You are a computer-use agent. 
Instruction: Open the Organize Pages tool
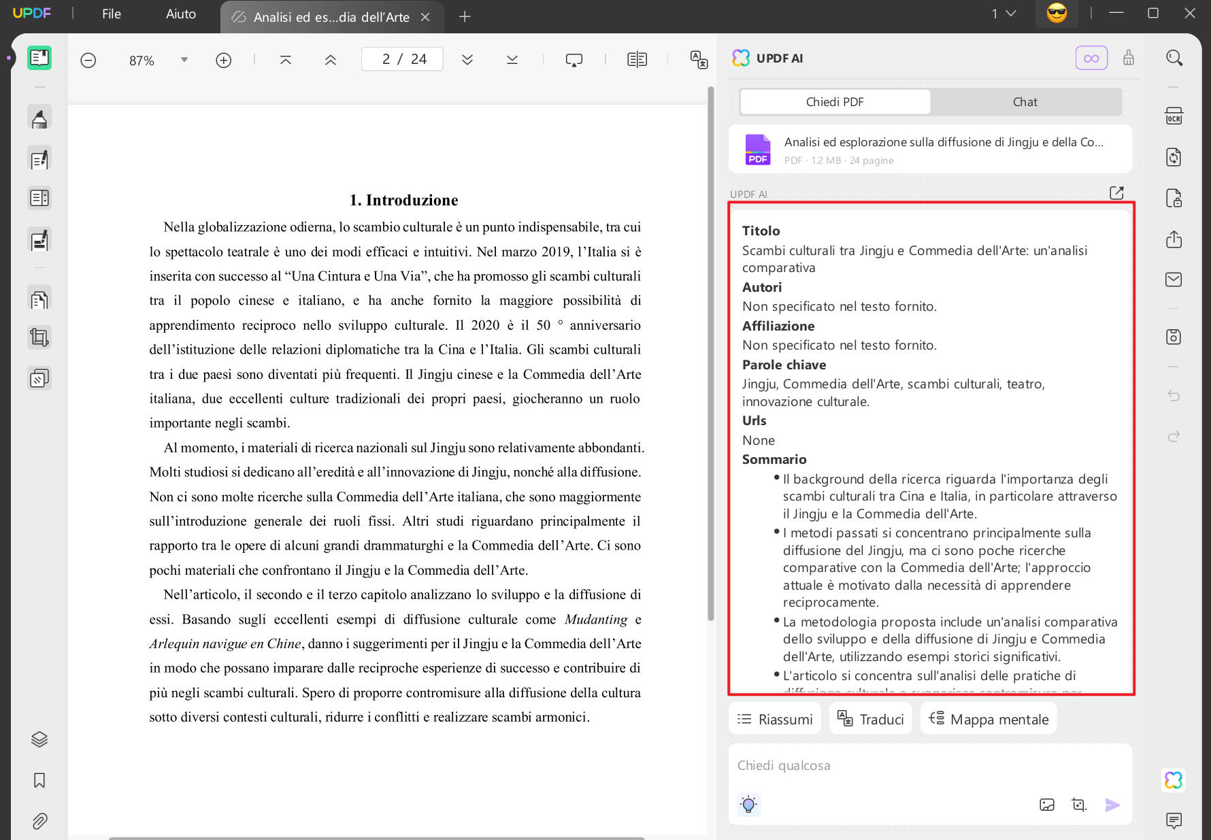(39, 299)
